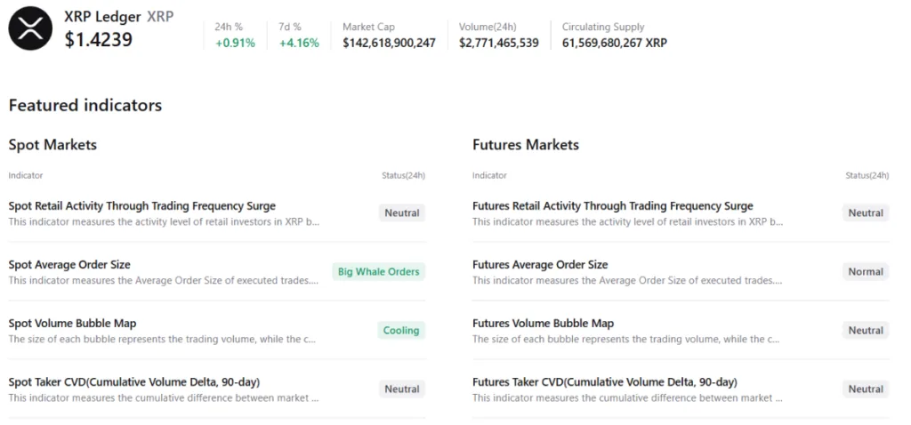Click the Circulating Supply label
This screenshot has height=425, width=911.
coord(603,27)
